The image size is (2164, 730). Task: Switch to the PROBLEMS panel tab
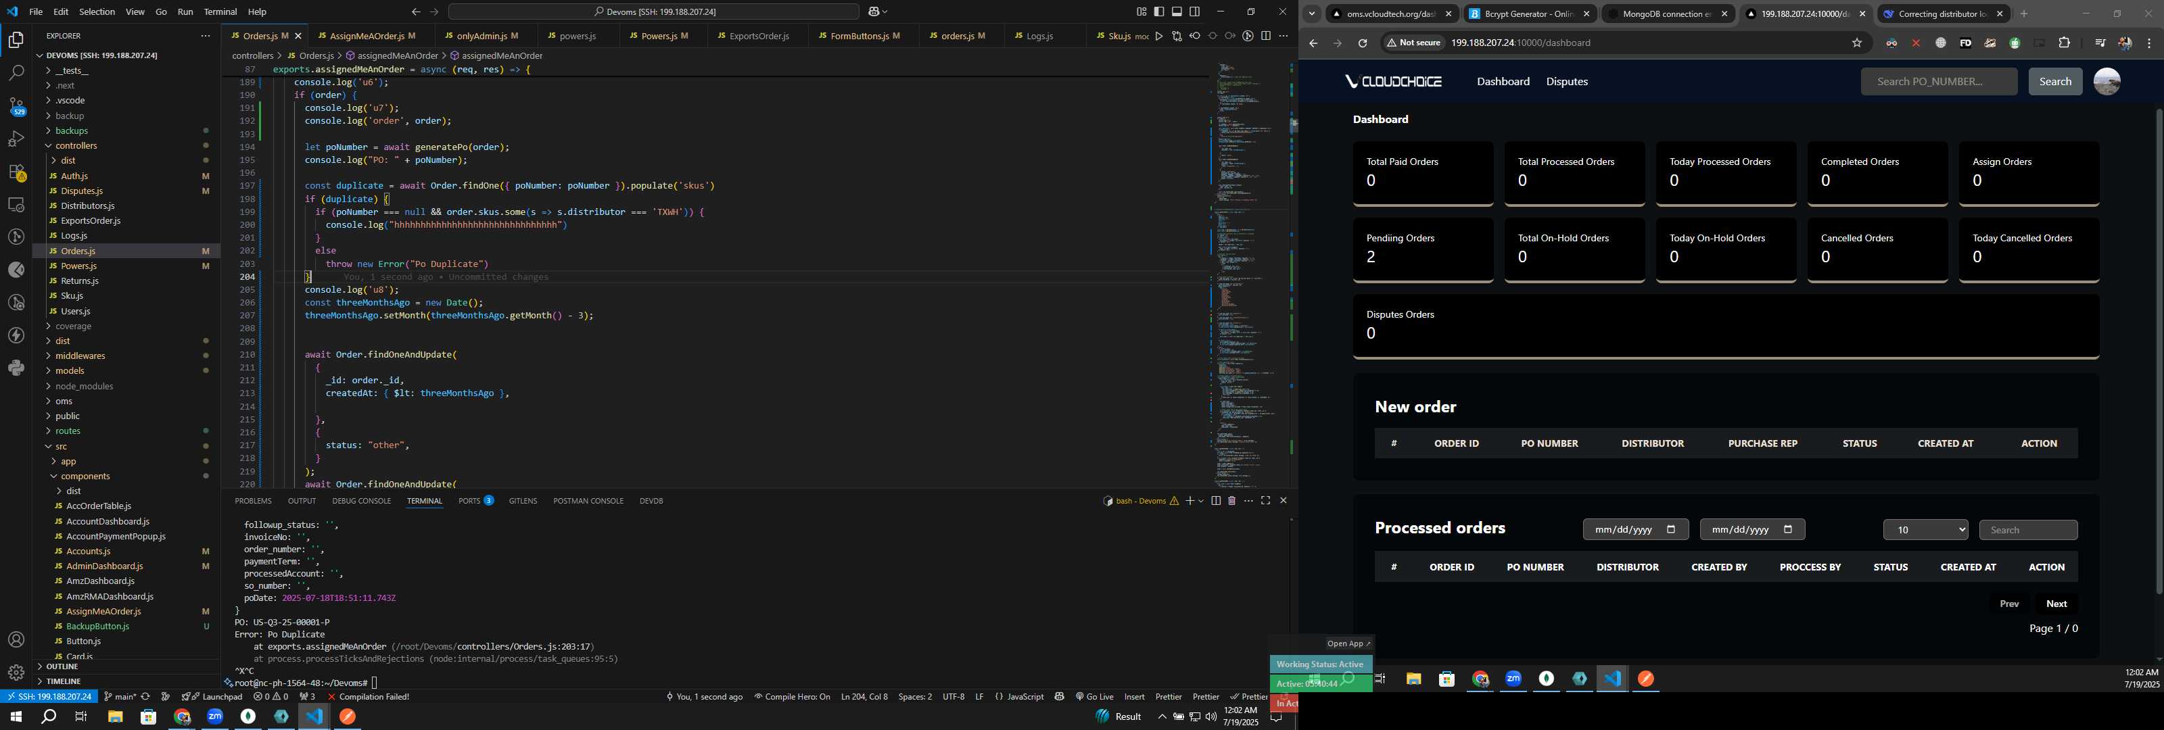point(253,501)
